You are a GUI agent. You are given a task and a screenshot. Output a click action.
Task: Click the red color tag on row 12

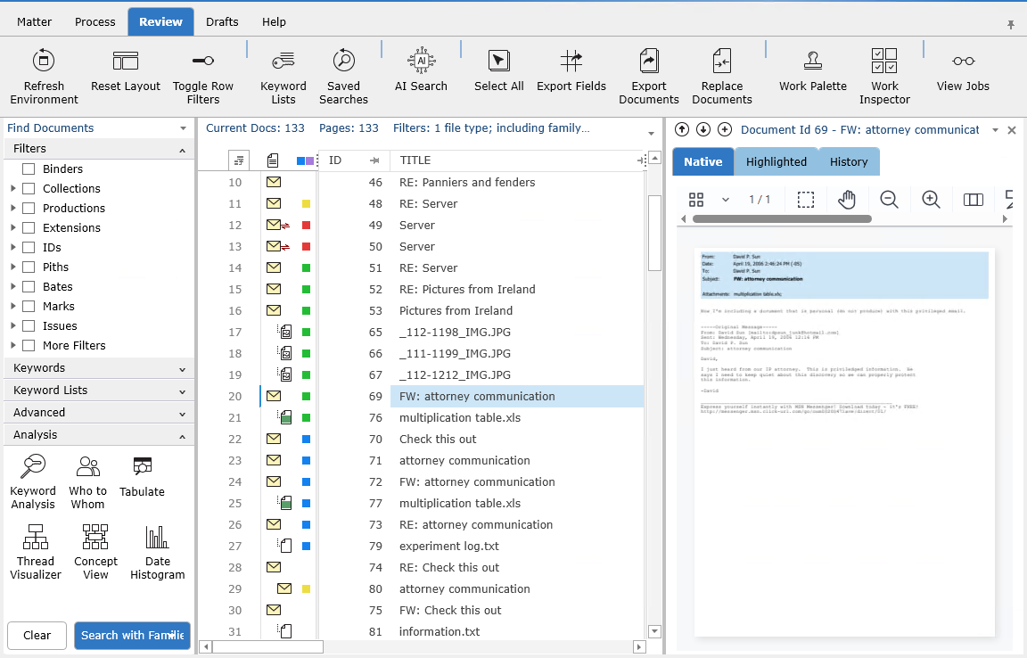coord(306,226)
